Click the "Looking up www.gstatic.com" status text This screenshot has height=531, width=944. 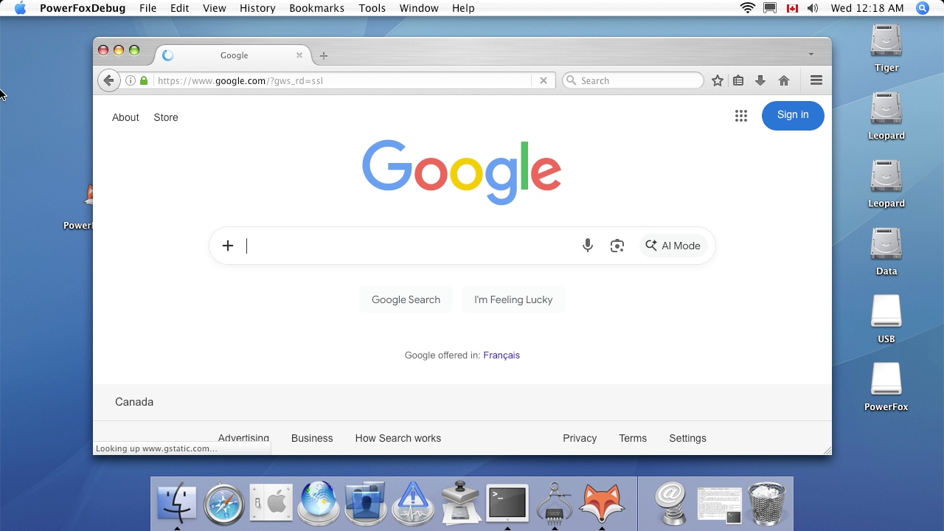pos(156,448)
